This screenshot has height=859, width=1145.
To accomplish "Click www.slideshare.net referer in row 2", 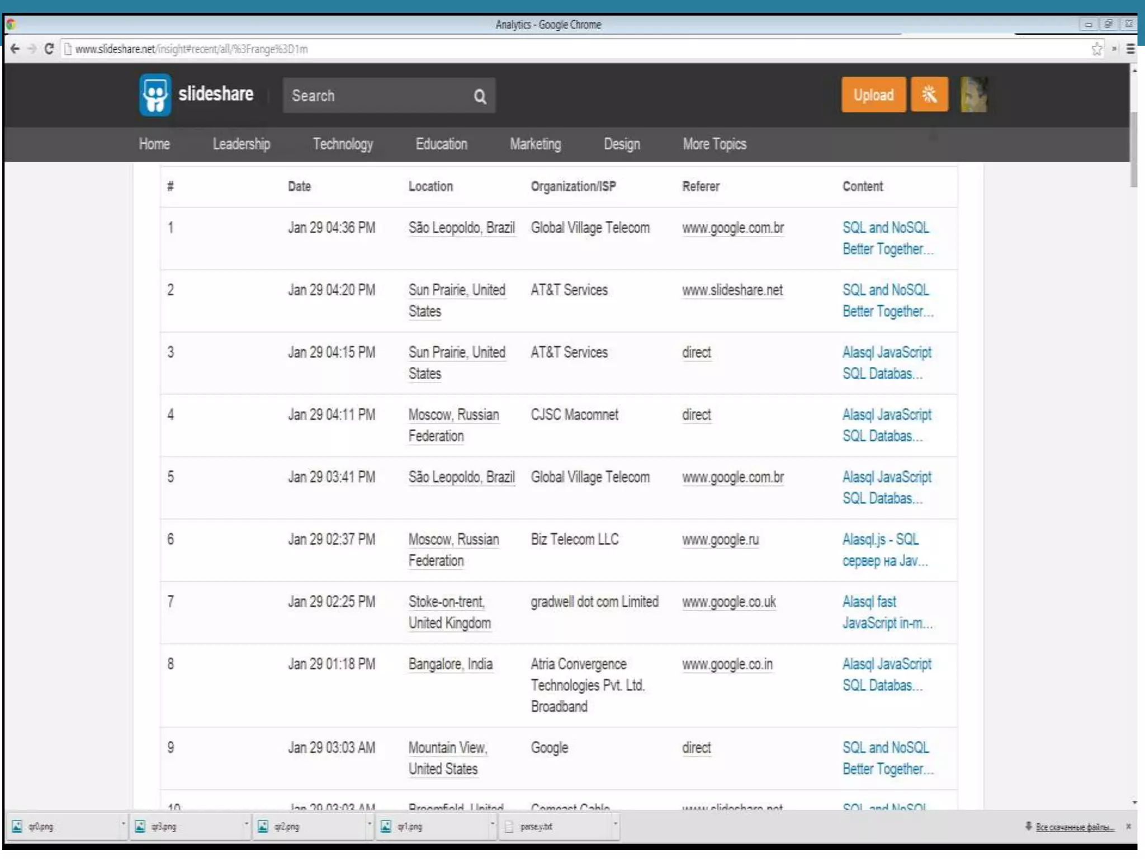I will pos(732,290).
